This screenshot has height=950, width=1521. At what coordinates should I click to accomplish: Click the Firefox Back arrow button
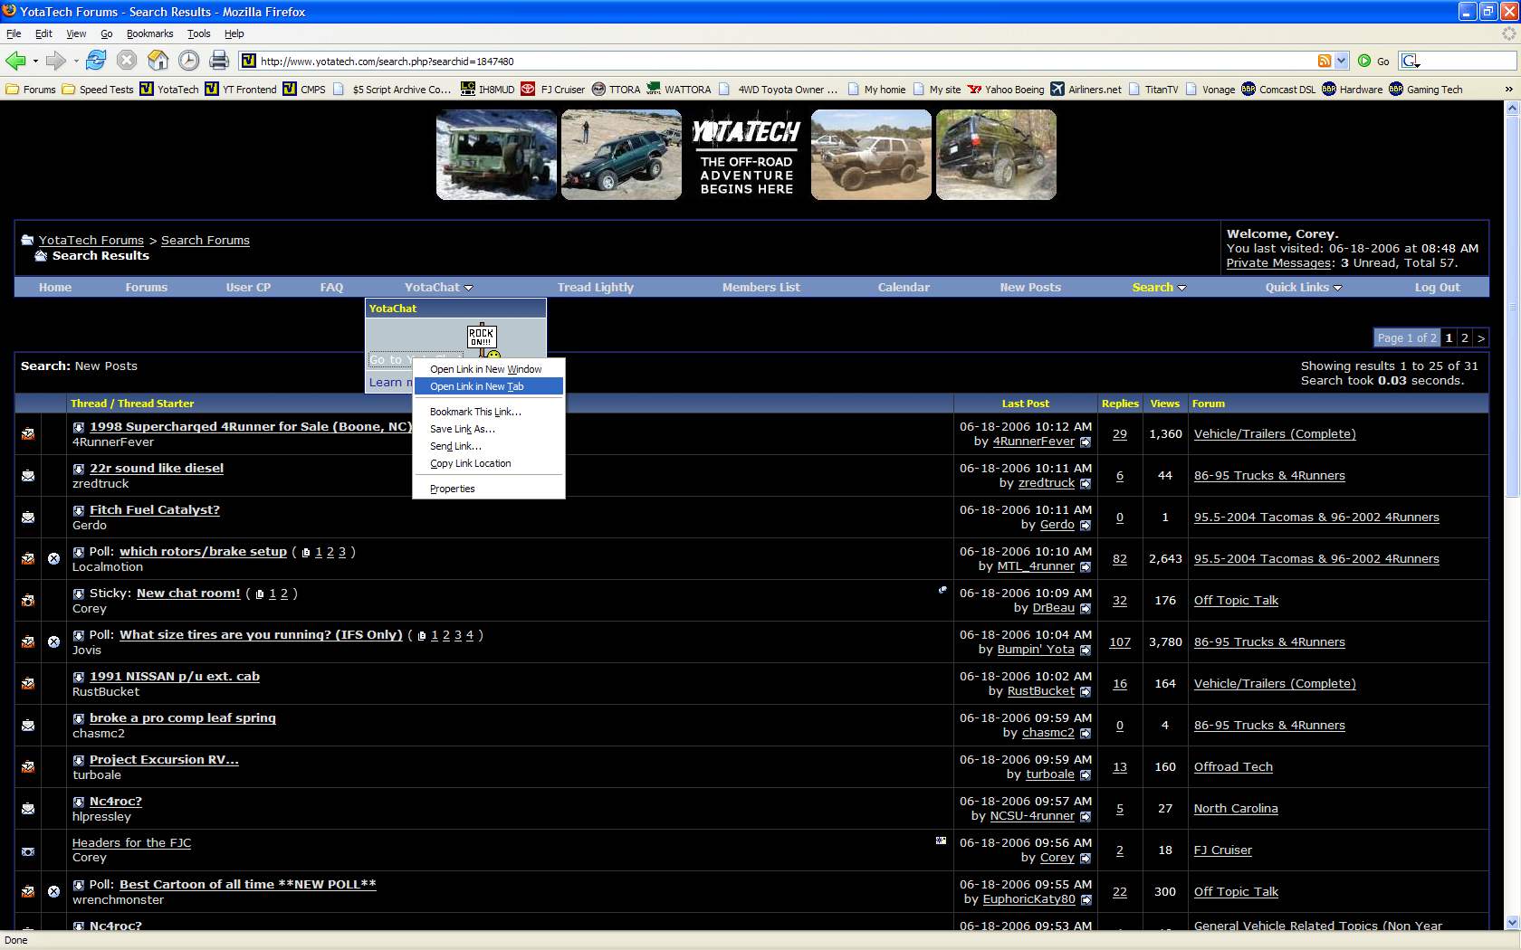15,61
